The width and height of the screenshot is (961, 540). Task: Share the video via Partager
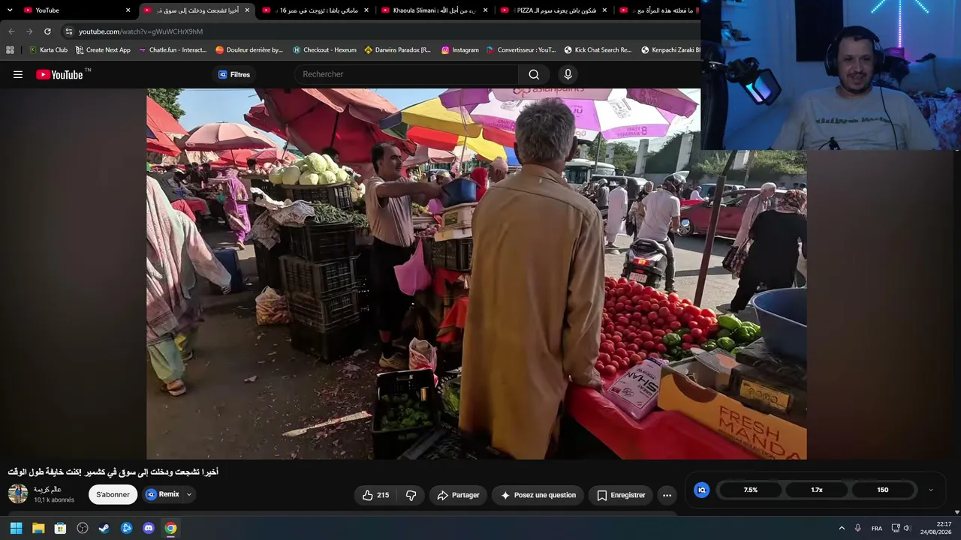(x=458, y=495)
